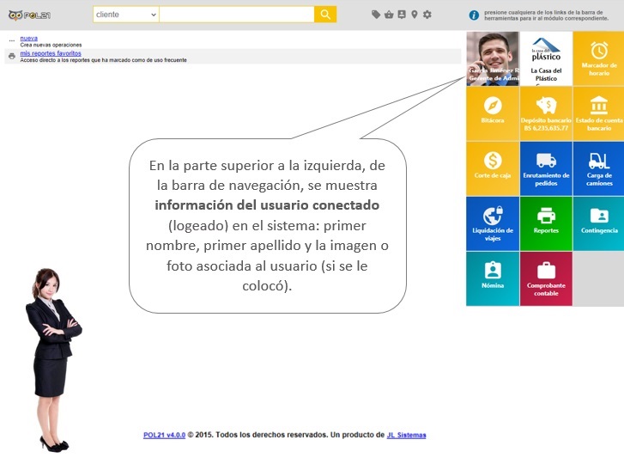Open La Casa del Plástico company tile
Image resolution: width=624 pixels, height=470 pixels.
point(546,58)
